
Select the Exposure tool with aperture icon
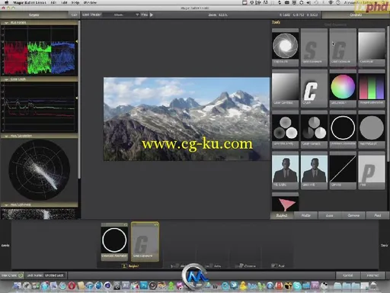[x=285, y=47]
